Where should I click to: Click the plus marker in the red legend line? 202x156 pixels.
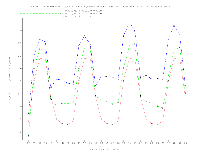43,11
